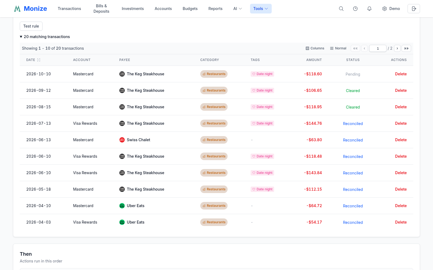
Task: Click Reconciled status on 2026-07-13 row
Action: click(x=353, y=124)
